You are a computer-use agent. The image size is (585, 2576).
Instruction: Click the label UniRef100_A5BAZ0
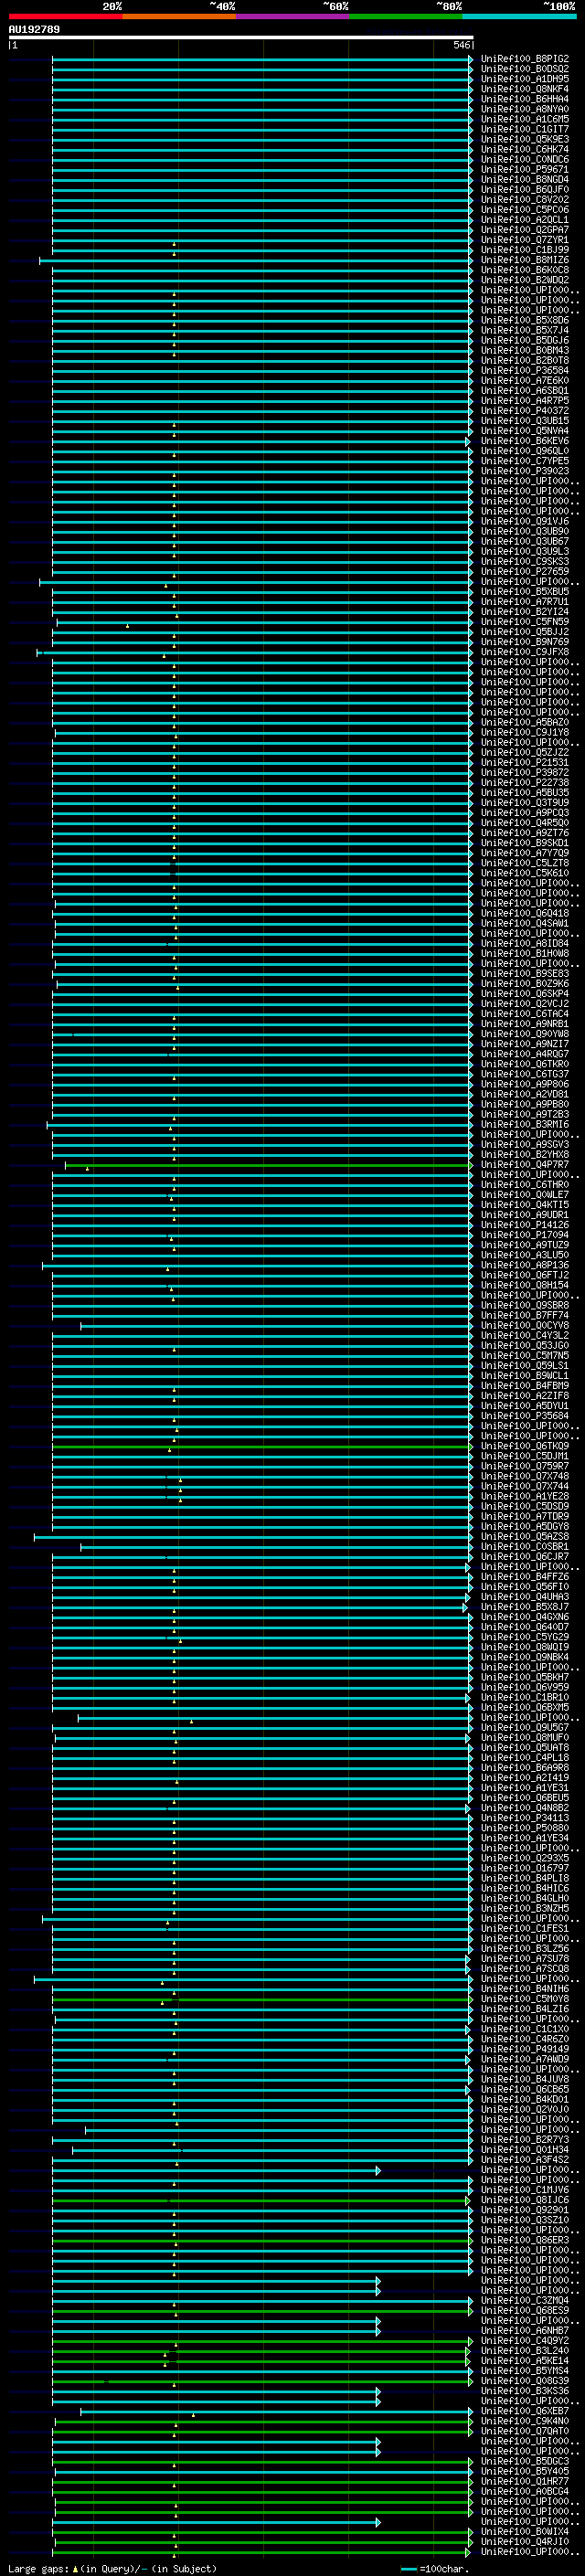(x=525, y=722)
